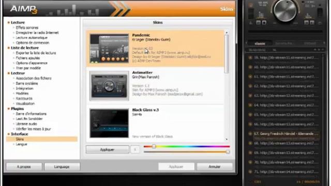Select the Liste de lecture category
Viewport: 331px width, 186px height.
25,48
